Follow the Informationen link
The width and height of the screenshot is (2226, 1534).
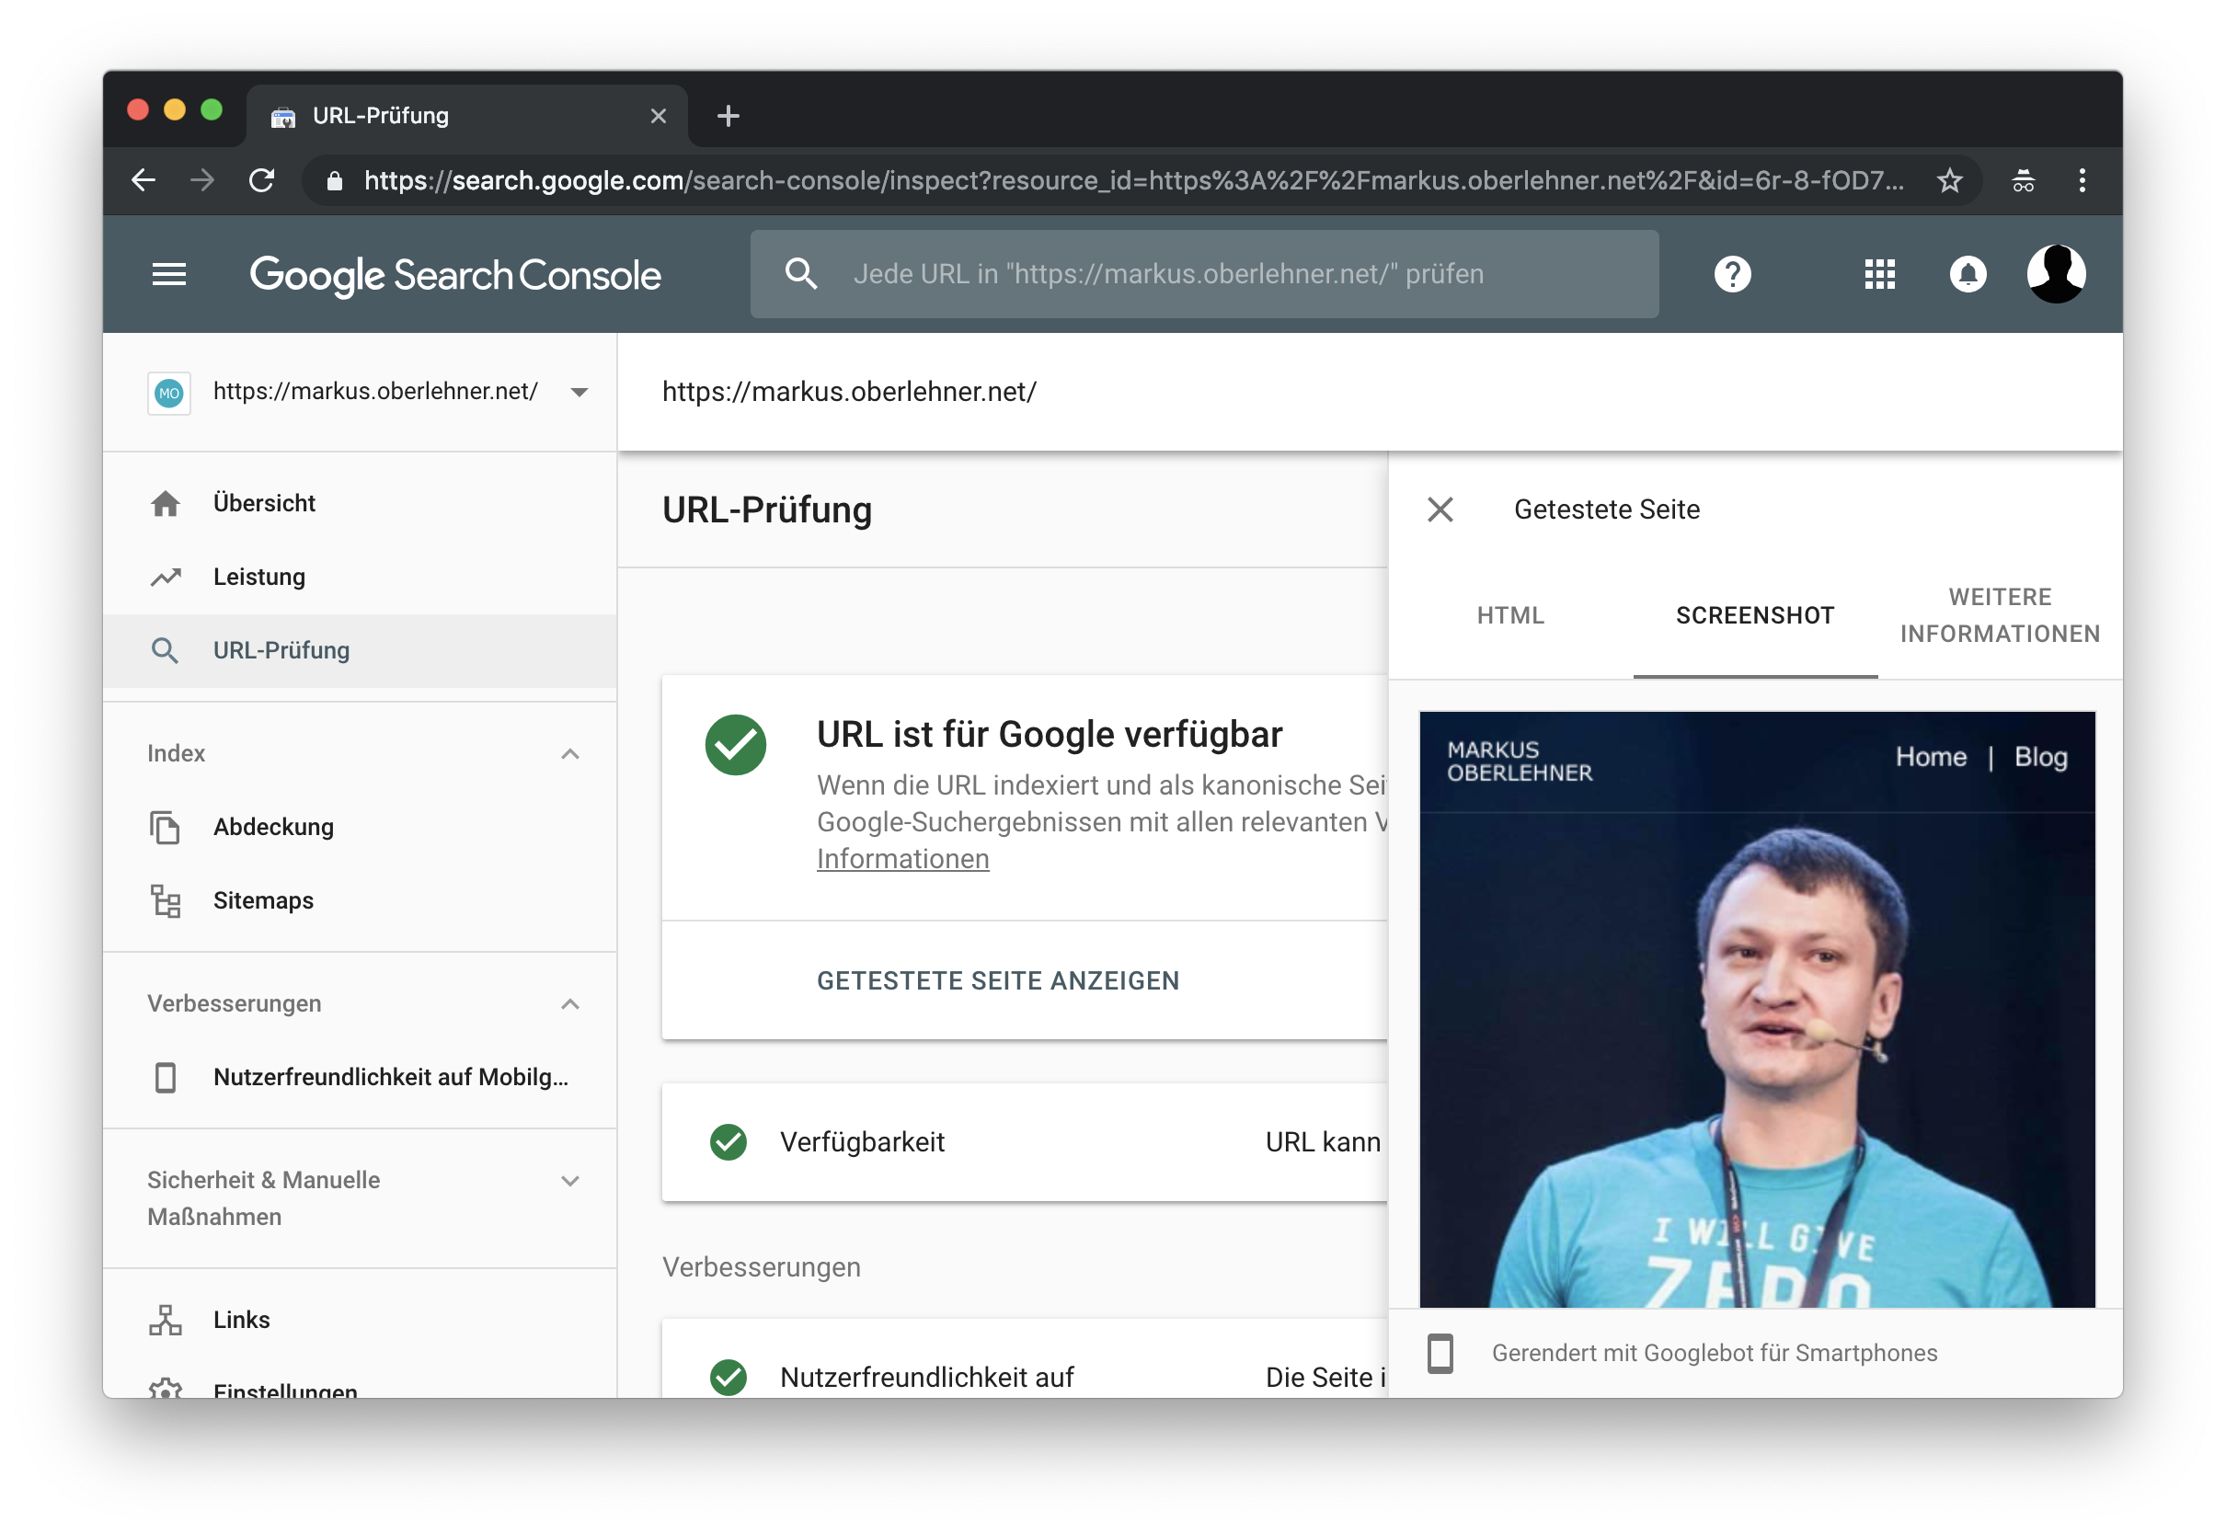pos(902,858)
